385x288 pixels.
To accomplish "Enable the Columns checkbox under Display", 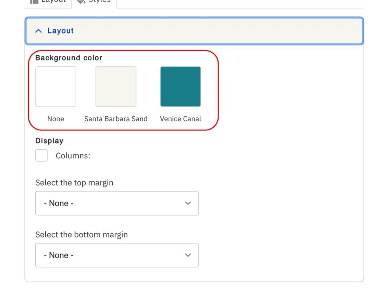I will pos(41,155).
